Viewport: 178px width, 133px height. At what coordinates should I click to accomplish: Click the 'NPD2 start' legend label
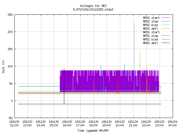(x=151, y=18)
